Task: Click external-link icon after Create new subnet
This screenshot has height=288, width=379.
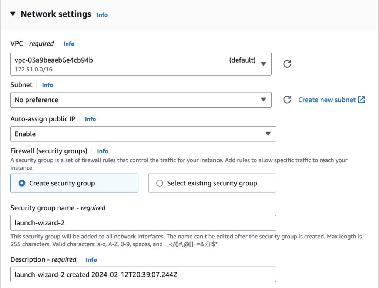Action: [x=362, y=100]
